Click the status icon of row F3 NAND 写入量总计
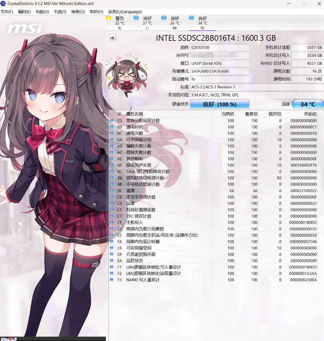This screenshot has width=324, height=341. [x=112, y=279]
